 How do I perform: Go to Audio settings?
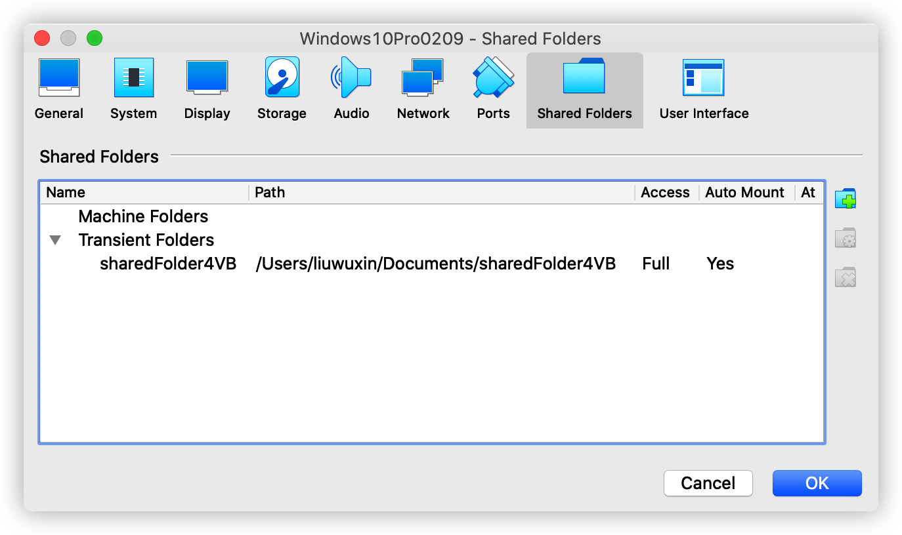pyautogui.click(x=351, y=90)
